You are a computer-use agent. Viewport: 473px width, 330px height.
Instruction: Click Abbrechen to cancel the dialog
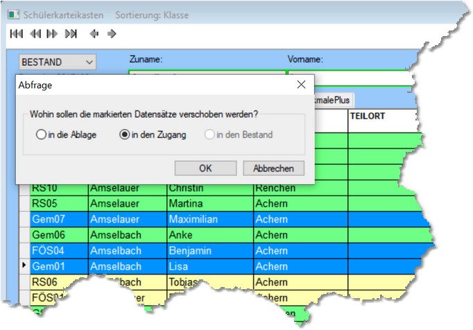coord(273,168)
